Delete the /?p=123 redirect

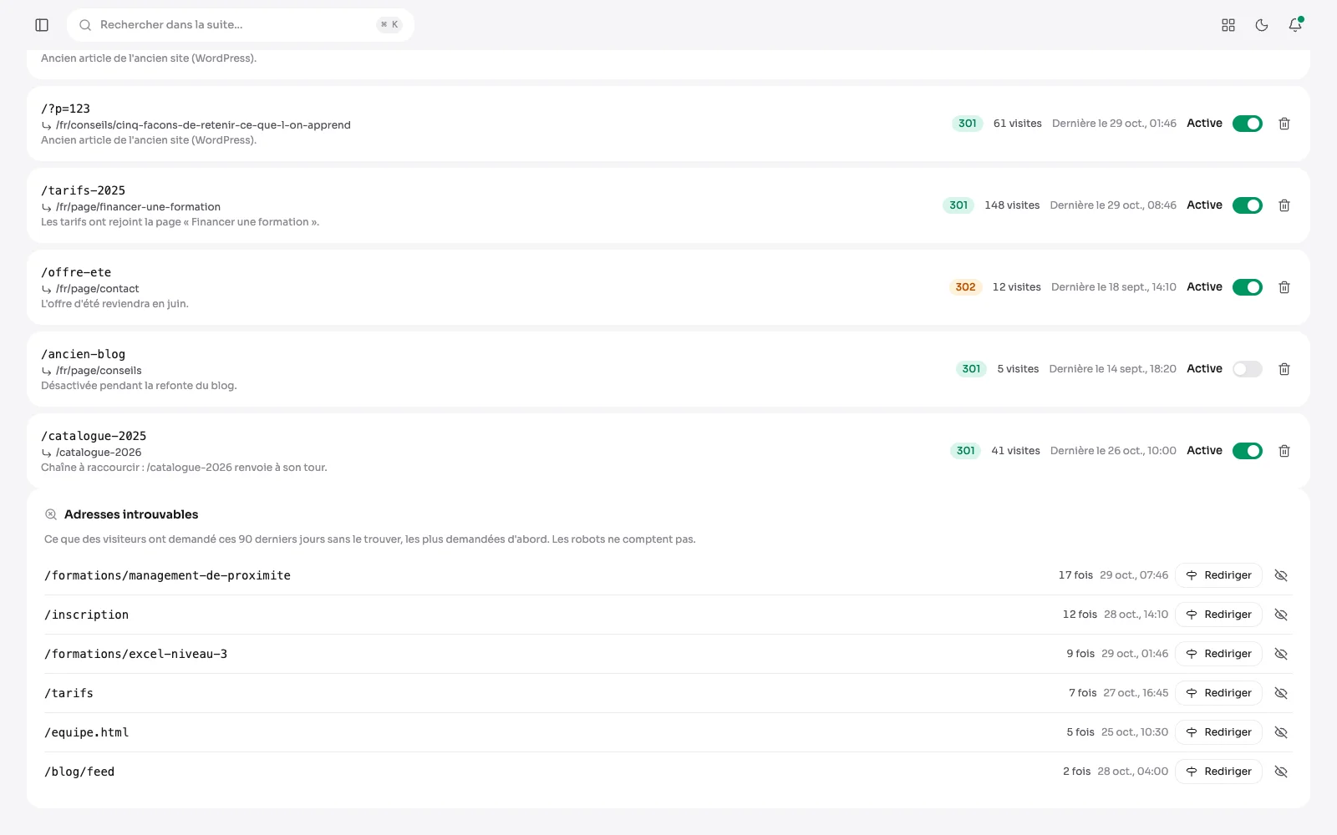pyautogui.click(x=1284, y=124)
